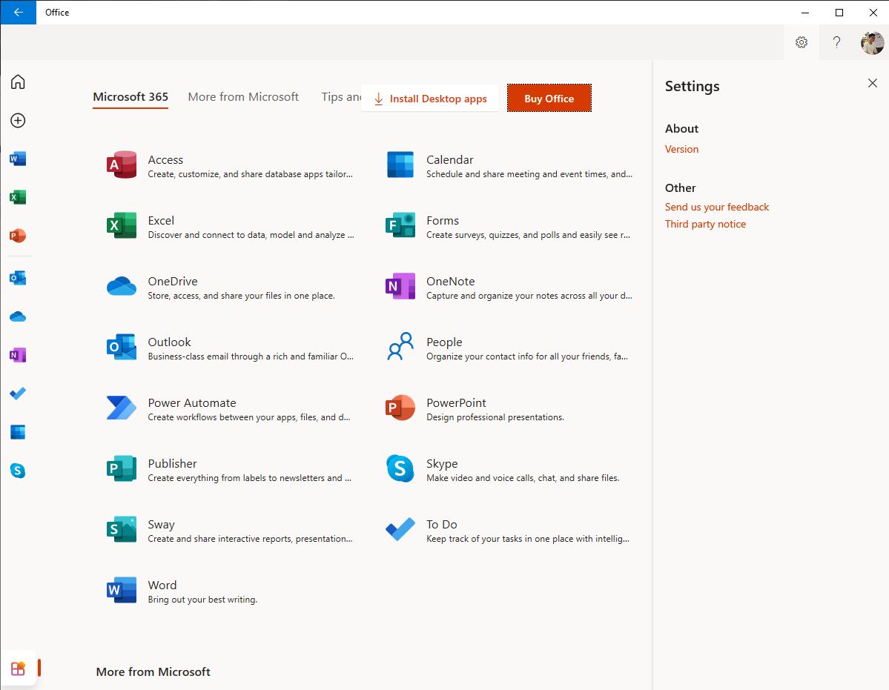889x690 pixels.
Task: Select the Home icon in the sidebar
Action: pos(18,82)
